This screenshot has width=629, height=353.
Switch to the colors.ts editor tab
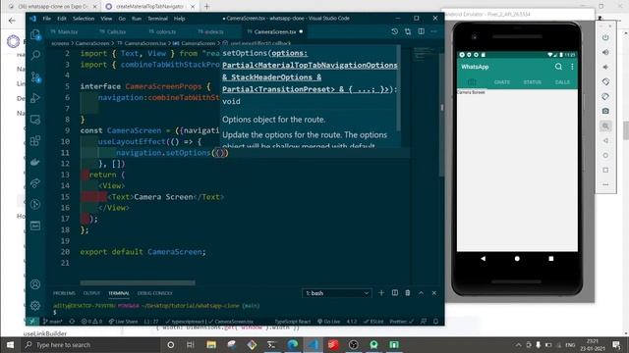[x=162, y=31]
